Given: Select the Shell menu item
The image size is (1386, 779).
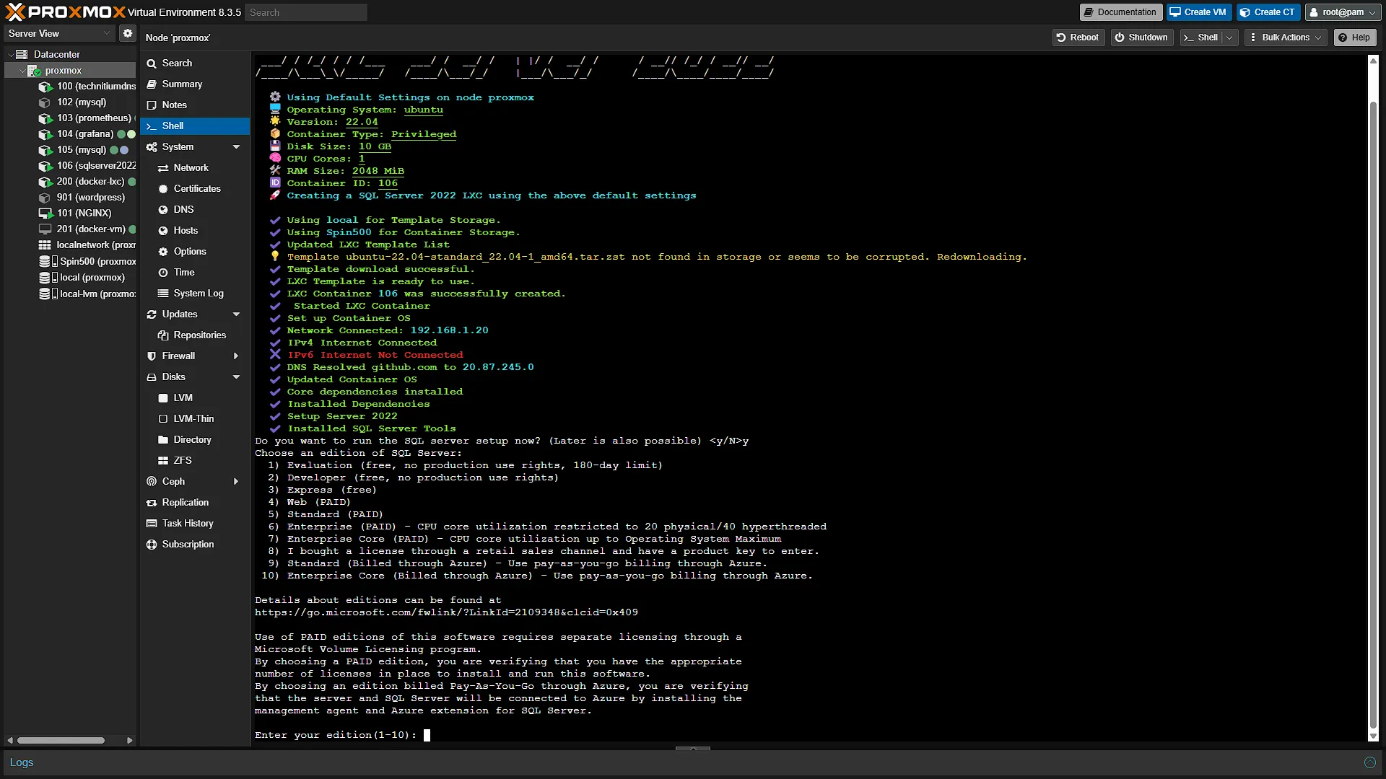Looking at the screenshot, I should coord(195,126).
